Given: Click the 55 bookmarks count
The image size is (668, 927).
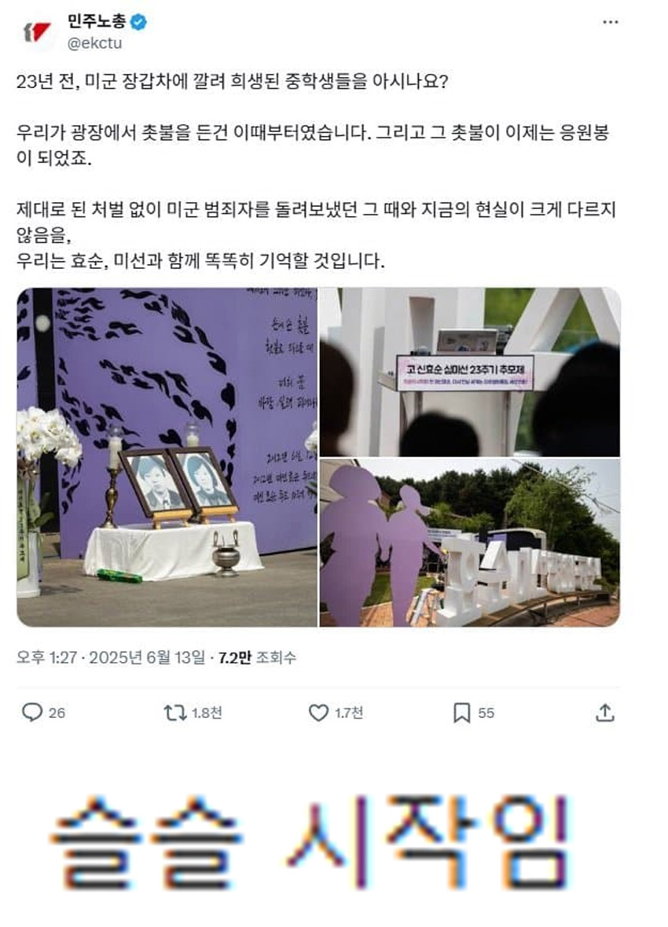Looking at the screenshot, I should pyautogui.click(x=486, y=713).
